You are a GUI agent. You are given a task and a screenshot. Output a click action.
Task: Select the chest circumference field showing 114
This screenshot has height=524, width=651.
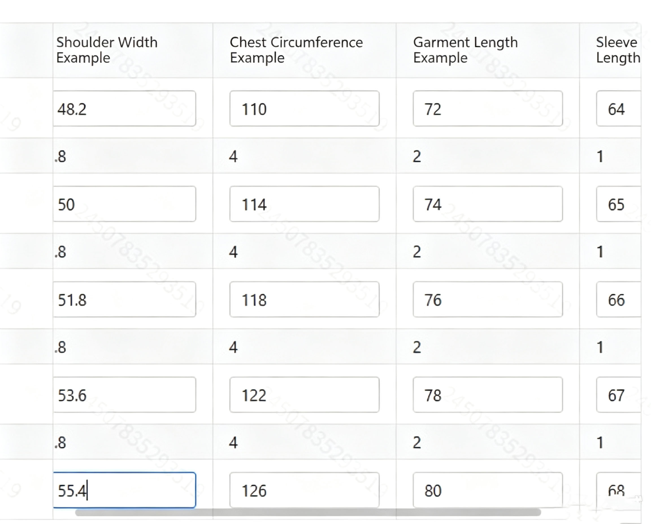point(305,204)
